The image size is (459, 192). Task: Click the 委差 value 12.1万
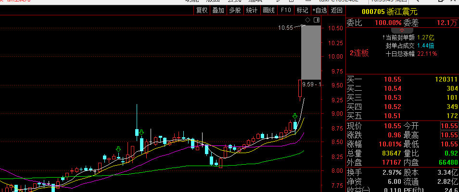(447, 23)
